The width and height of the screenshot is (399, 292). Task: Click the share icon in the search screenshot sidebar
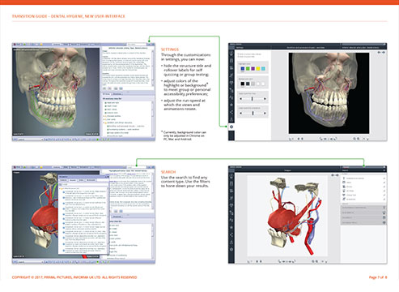(231, 234)
